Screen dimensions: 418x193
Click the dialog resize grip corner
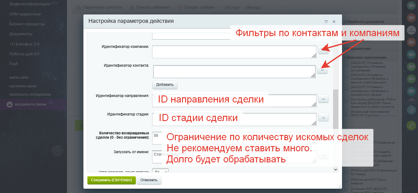point(340,186)
